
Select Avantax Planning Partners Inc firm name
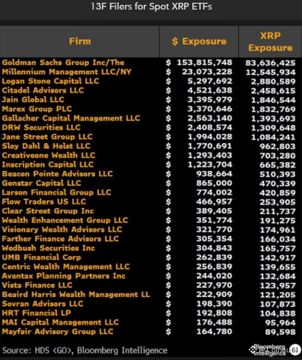(x=64, y=276)
